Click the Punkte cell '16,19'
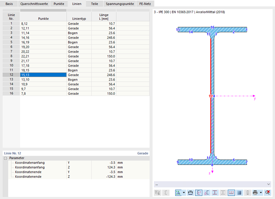 point(43,42)
